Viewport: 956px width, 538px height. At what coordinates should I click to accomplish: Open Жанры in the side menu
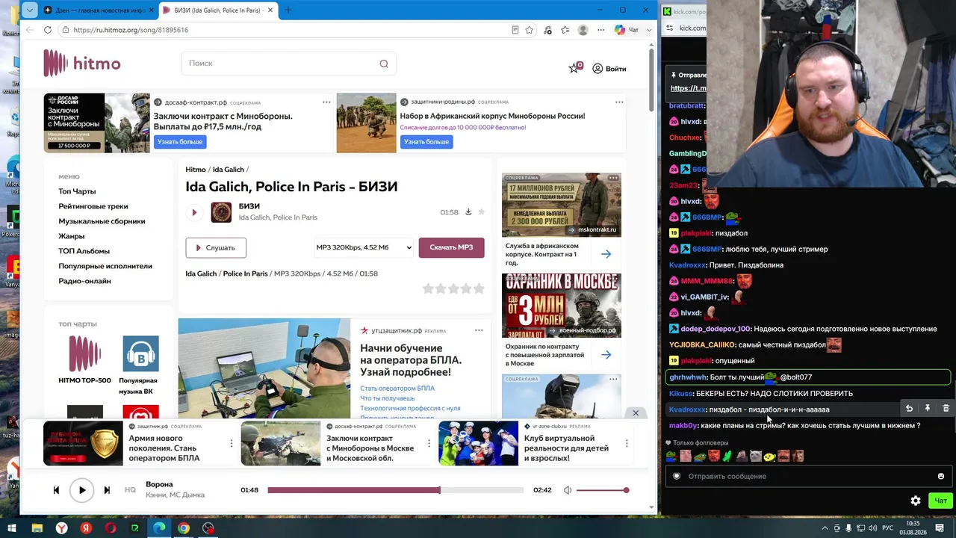coord(72,236)
